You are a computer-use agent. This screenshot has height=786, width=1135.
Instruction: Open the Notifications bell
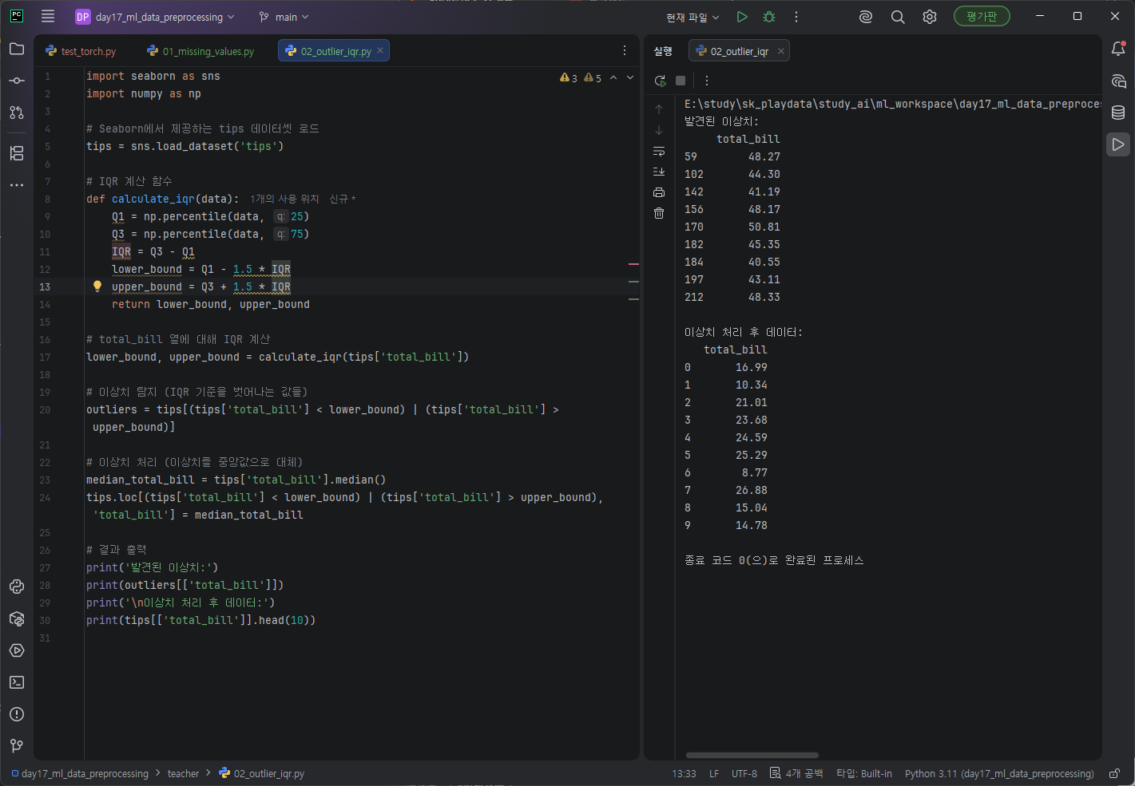point(1118,49)
